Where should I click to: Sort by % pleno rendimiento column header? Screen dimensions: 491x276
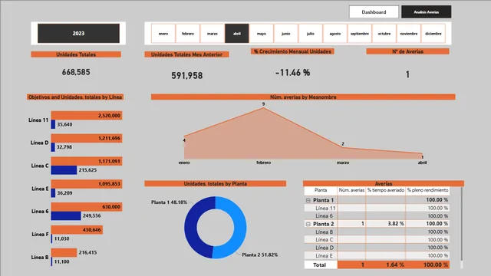pos(427,190)
